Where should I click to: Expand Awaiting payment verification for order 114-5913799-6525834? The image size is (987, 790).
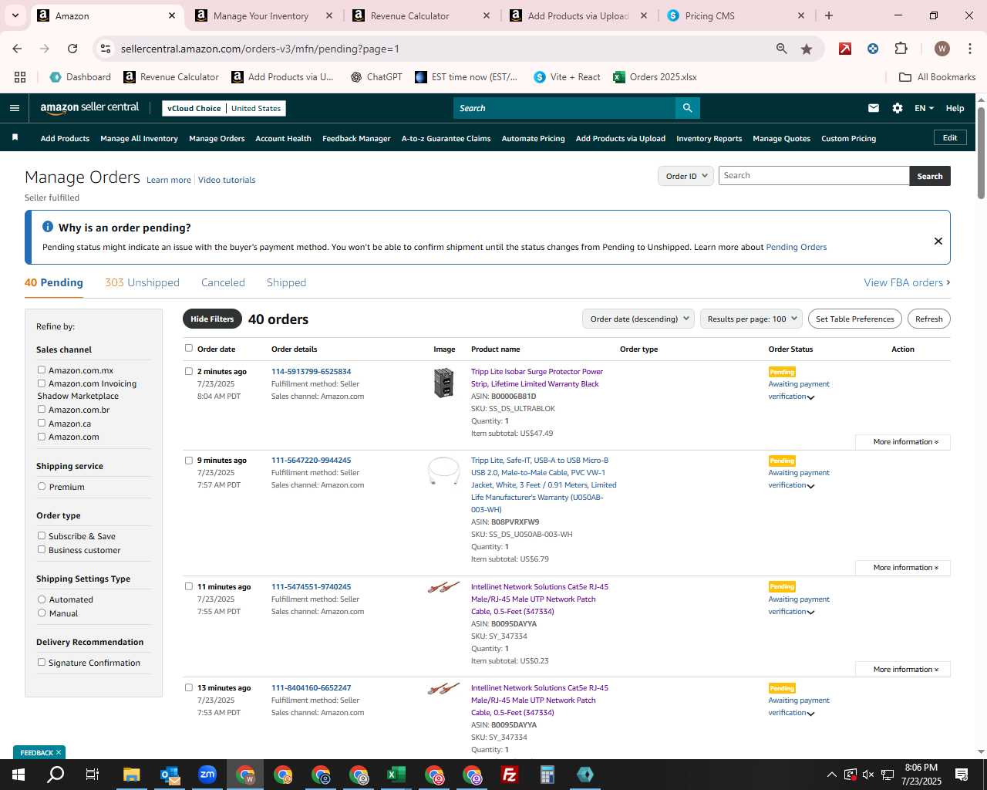pos(811,397)
